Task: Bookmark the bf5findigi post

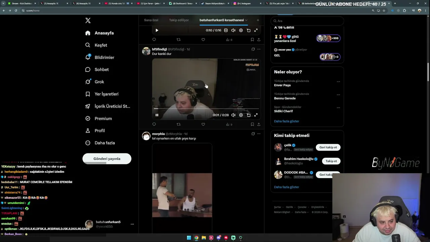Action: tap(252, 124)
